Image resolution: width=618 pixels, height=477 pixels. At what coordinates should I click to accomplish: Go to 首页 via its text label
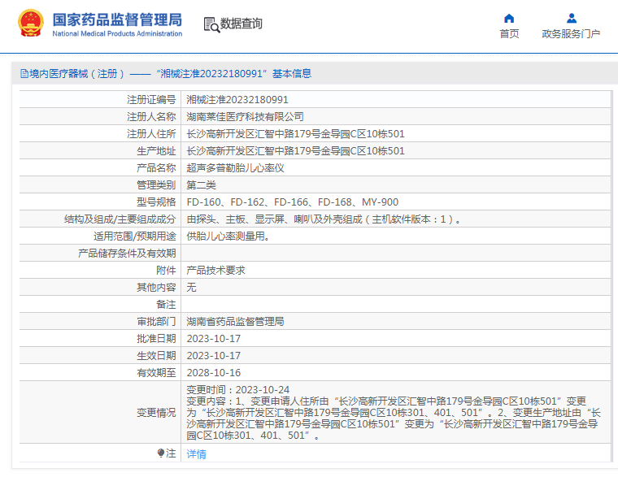coord(509,34)
